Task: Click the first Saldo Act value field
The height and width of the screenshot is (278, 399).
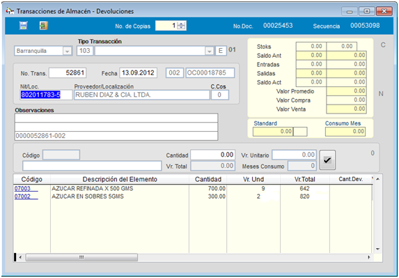Action: coord(311,82)
